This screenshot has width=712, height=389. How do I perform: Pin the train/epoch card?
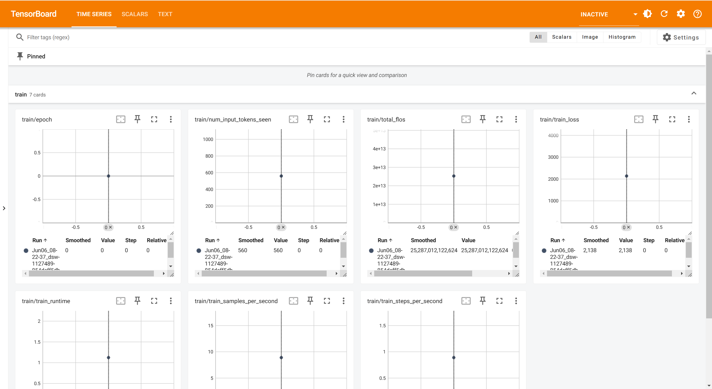137,119
